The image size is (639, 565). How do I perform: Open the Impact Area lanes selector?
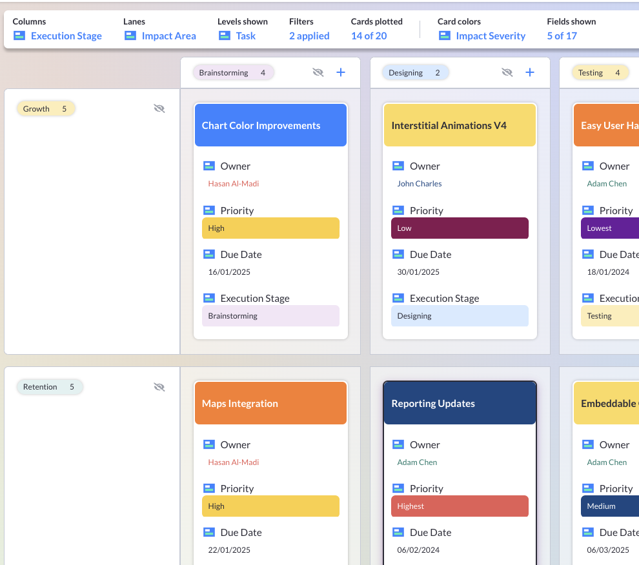tap(168, 36)
